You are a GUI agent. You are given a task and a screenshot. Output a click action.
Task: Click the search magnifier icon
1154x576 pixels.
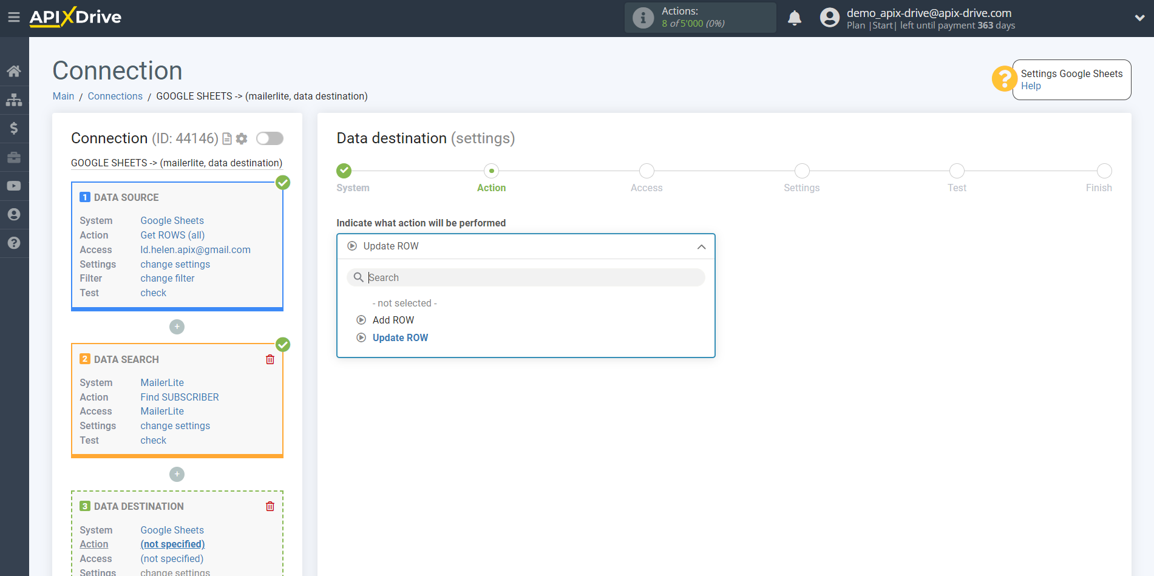[359, 277]
